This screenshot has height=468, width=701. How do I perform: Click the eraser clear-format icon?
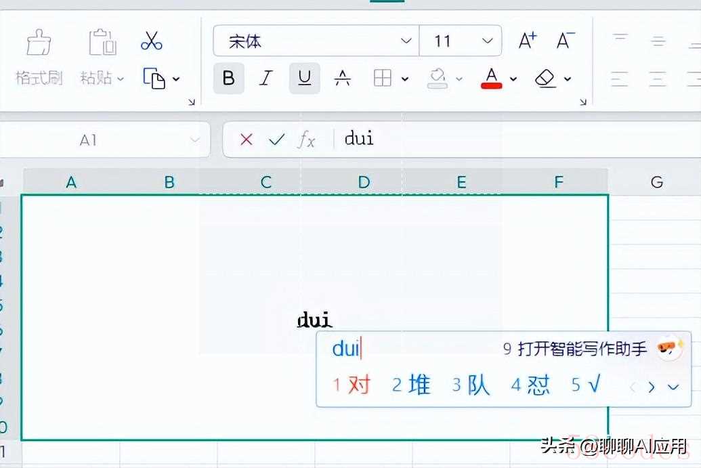tap(545, 79)
